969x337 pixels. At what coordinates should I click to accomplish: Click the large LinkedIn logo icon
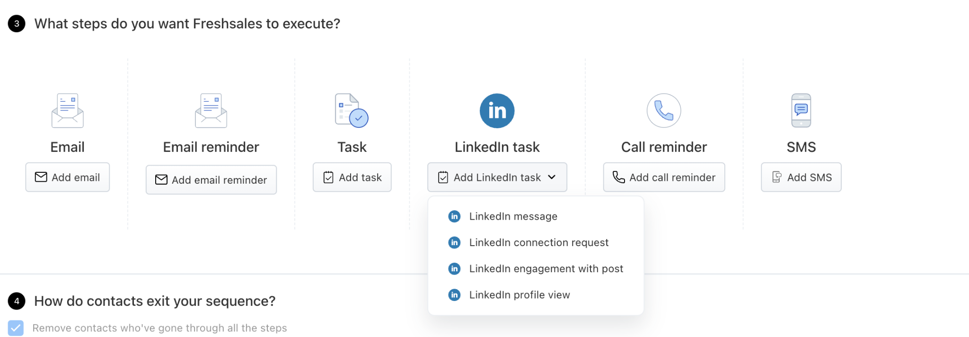tap(497, 111)
